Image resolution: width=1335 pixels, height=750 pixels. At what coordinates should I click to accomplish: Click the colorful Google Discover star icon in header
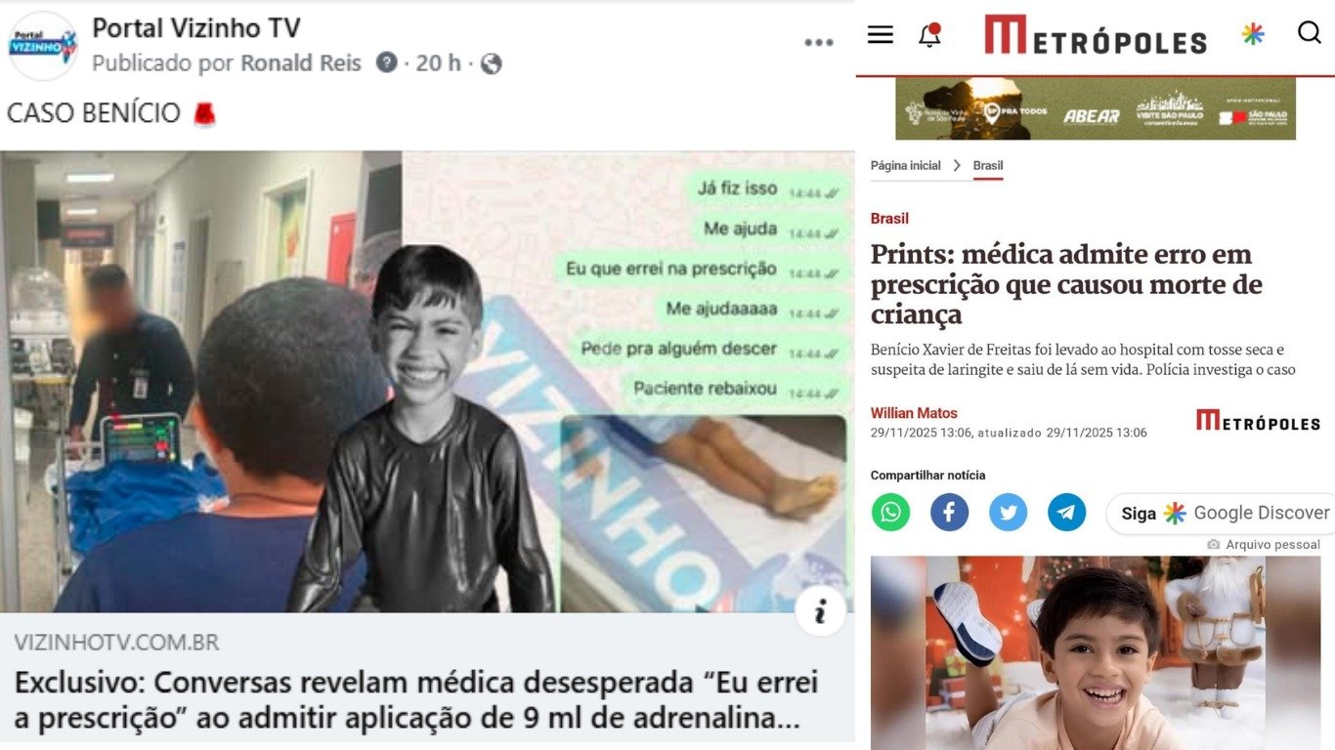[1253, 34]
